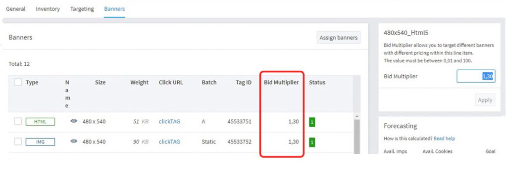Click the green status badge of HTML row

click(x=312, y=122)
